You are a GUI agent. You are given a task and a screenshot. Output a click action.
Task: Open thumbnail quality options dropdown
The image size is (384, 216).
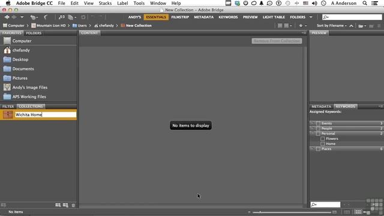[287, 26]
